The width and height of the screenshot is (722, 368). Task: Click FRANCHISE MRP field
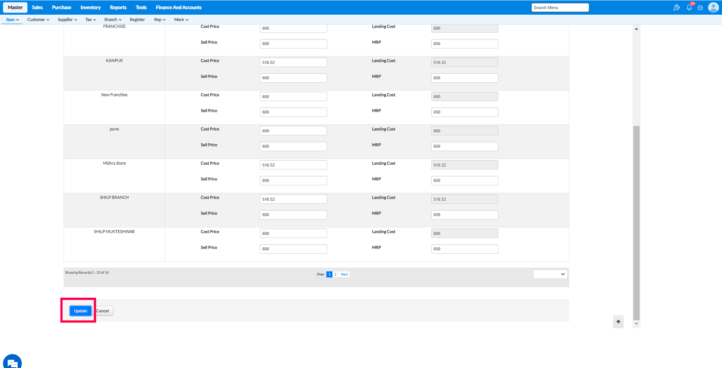[464, 44]
